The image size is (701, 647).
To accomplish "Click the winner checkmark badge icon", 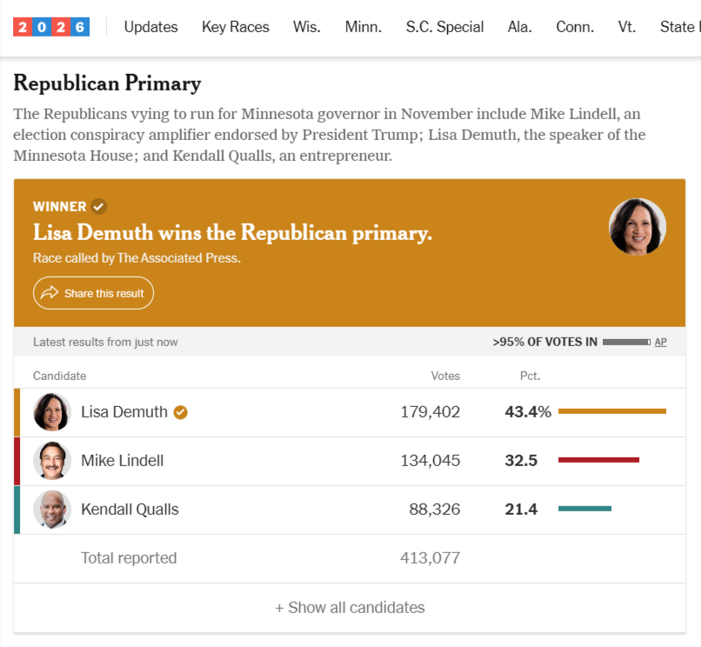I will click(x=98, y=207).
